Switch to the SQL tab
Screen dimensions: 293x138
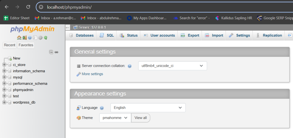[107, 35]
